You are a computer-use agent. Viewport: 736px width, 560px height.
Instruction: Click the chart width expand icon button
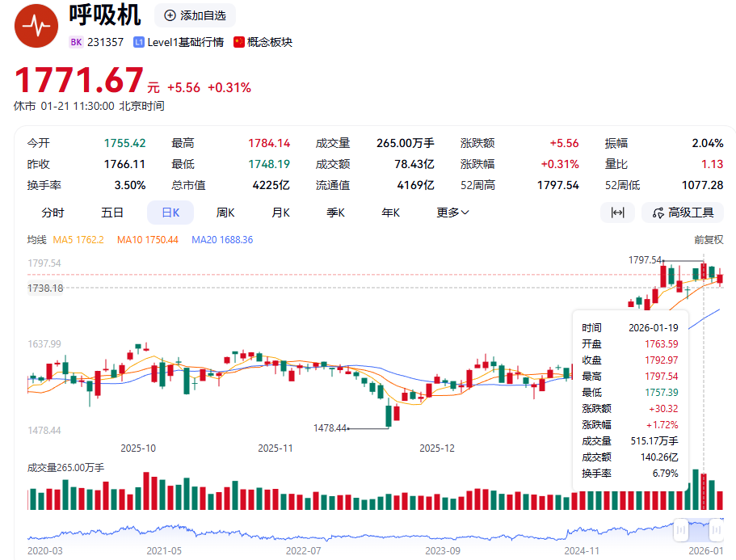(x=617, y=213)
